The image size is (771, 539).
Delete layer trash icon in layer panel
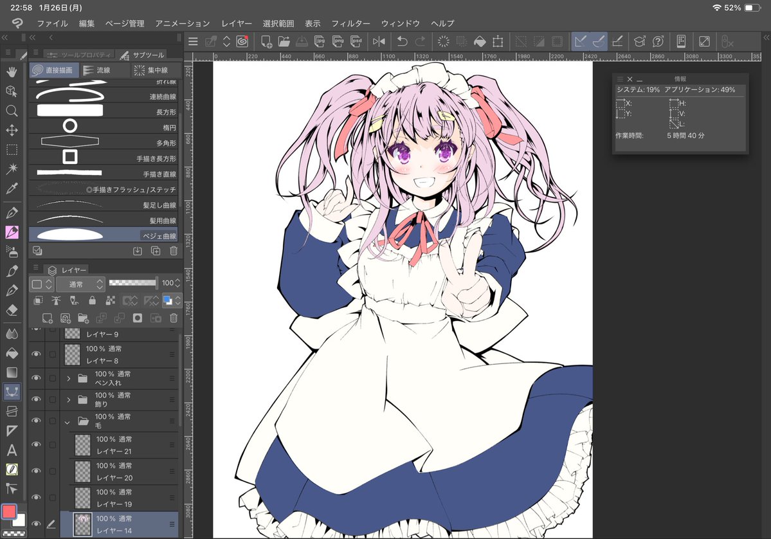[x=174, y=318]
